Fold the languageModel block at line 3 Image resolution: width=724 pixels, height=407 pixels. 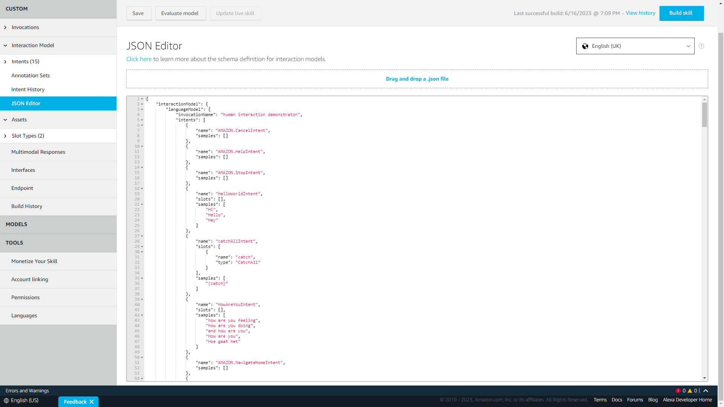142,109
